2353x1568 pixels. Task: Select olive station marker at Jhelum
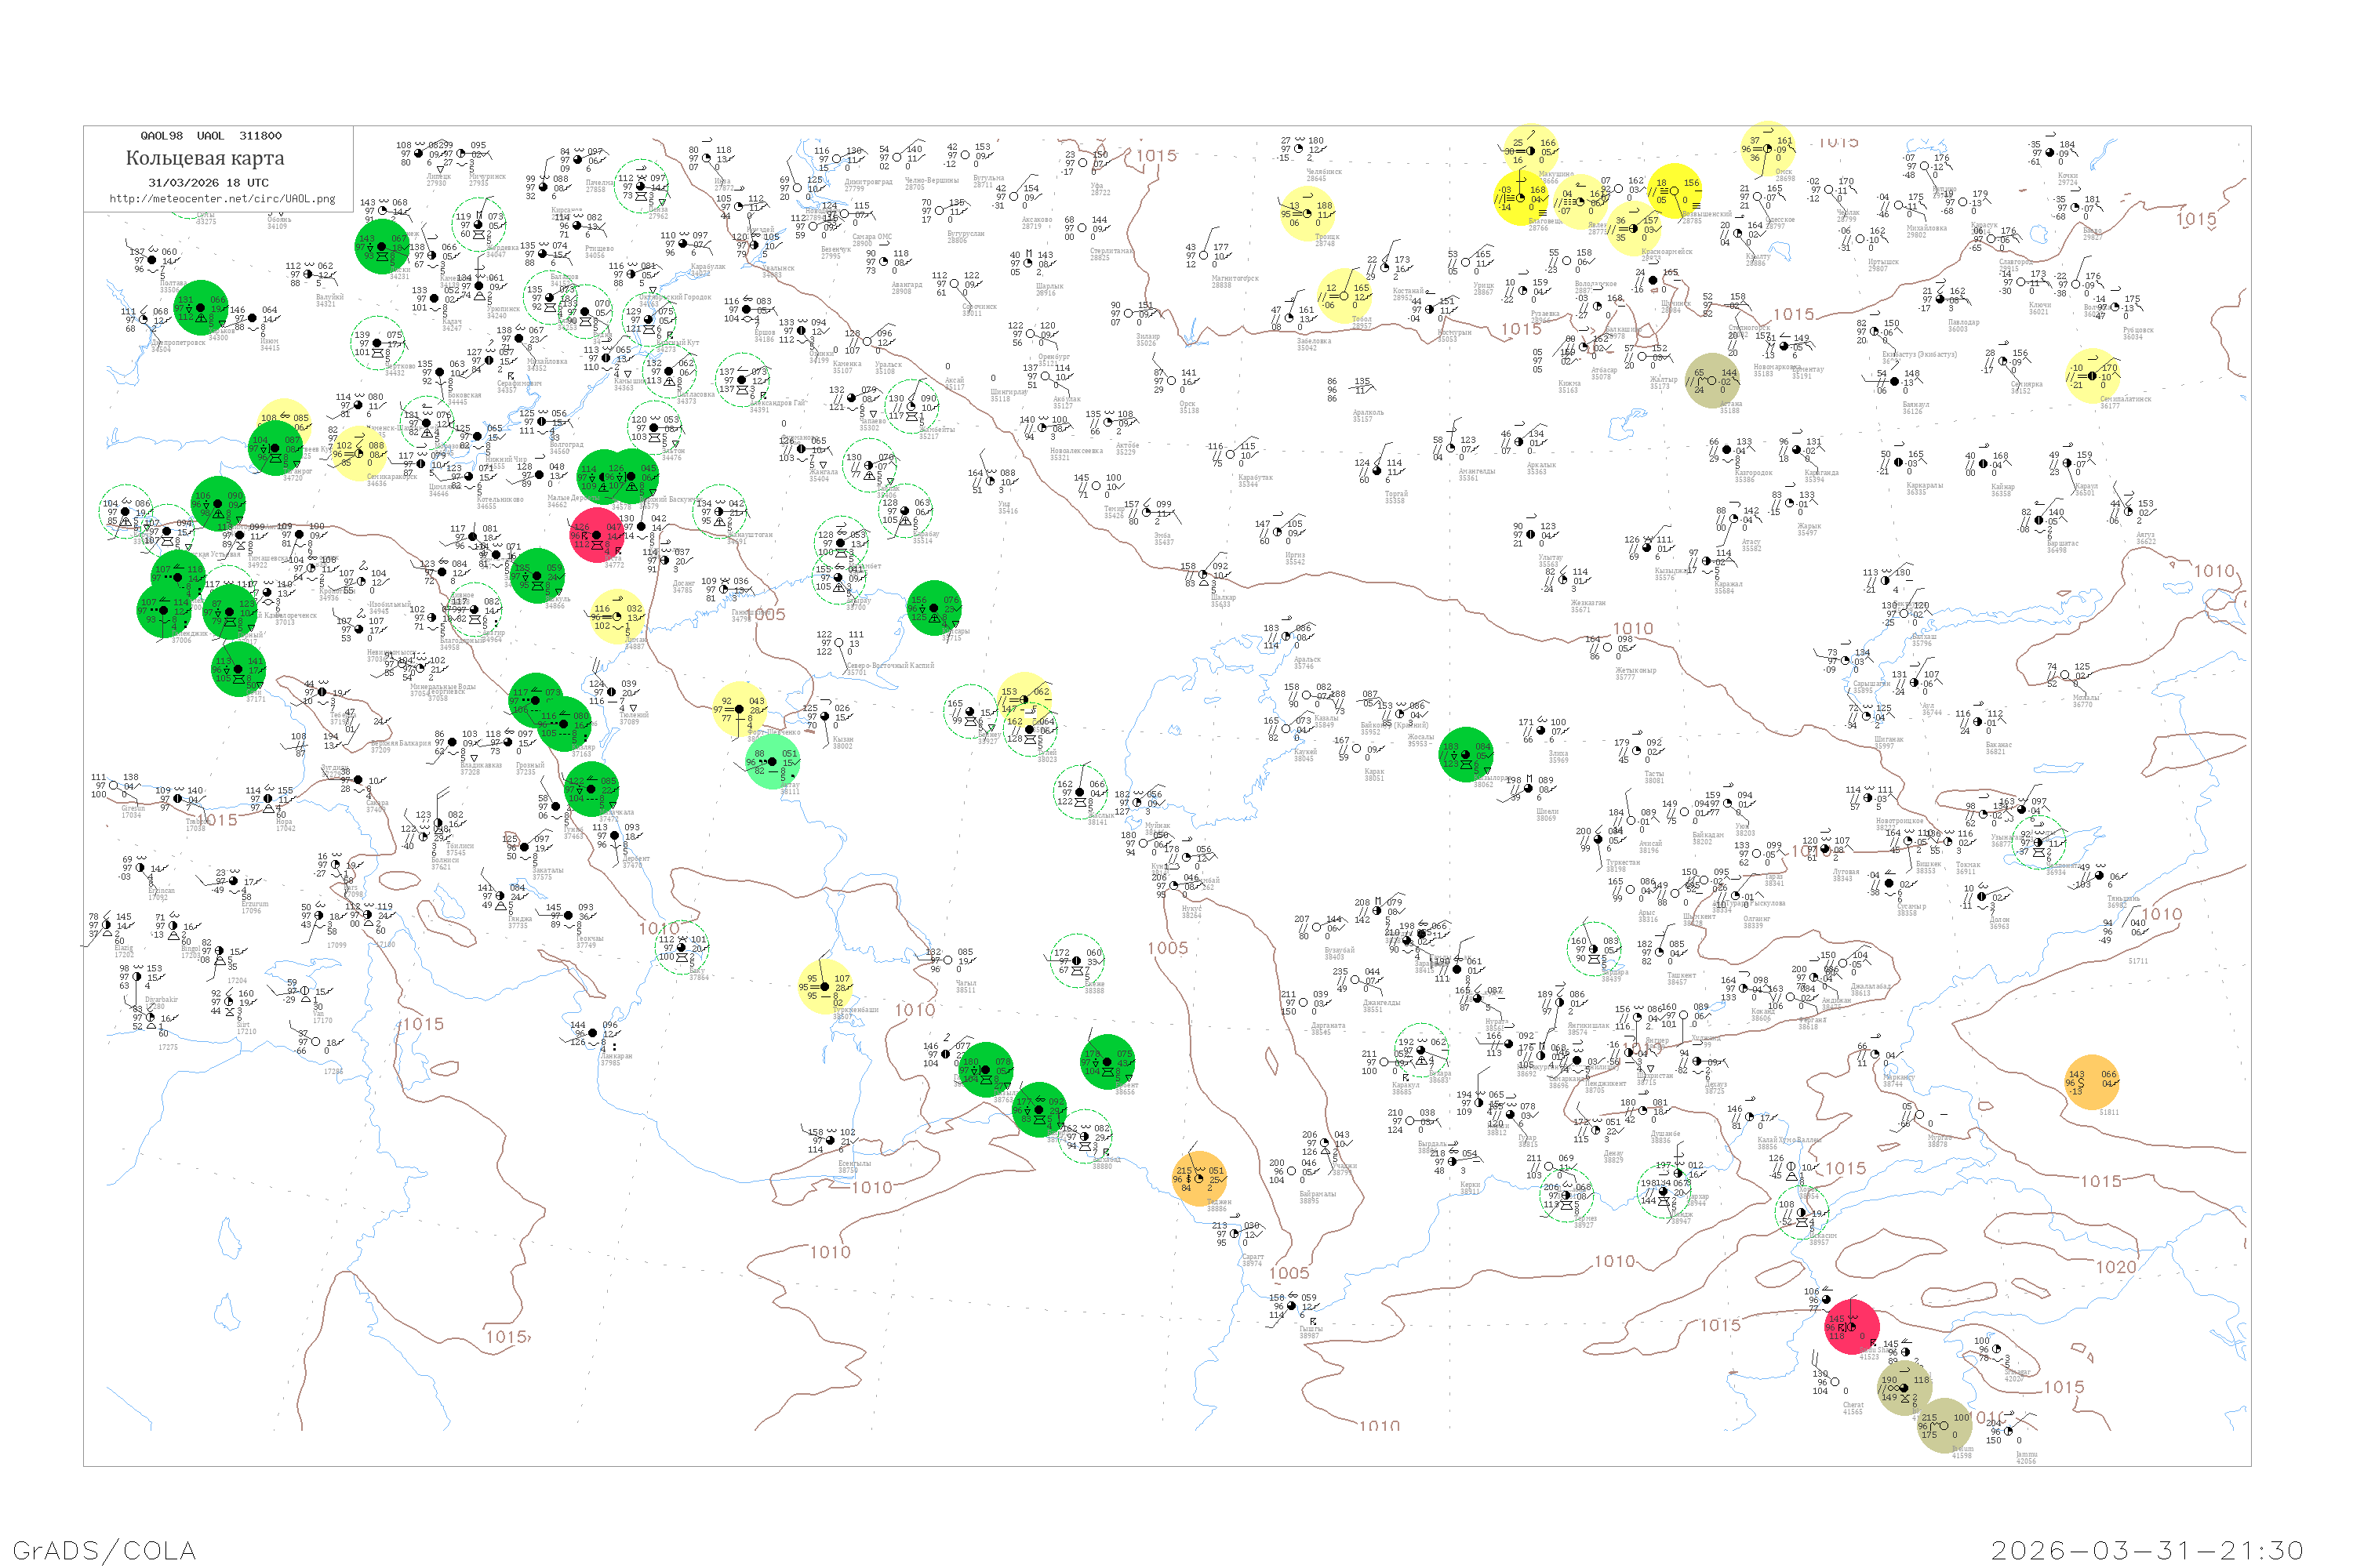1944,1426
